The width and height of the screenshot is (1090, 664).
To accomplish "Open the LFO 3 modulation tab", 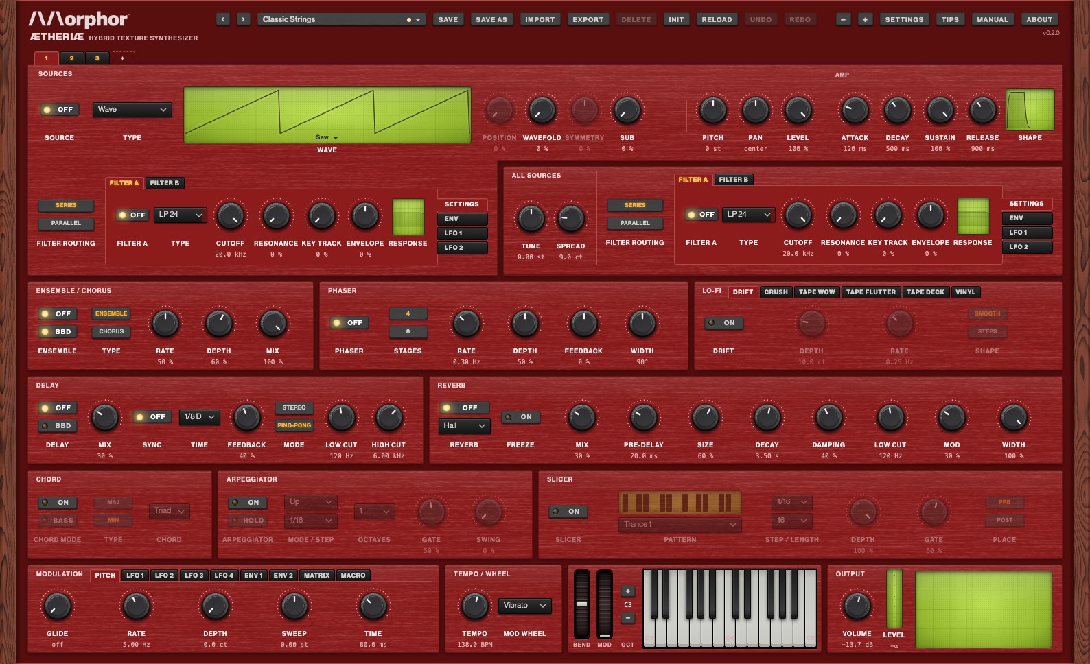I will (x=194, y=576).
